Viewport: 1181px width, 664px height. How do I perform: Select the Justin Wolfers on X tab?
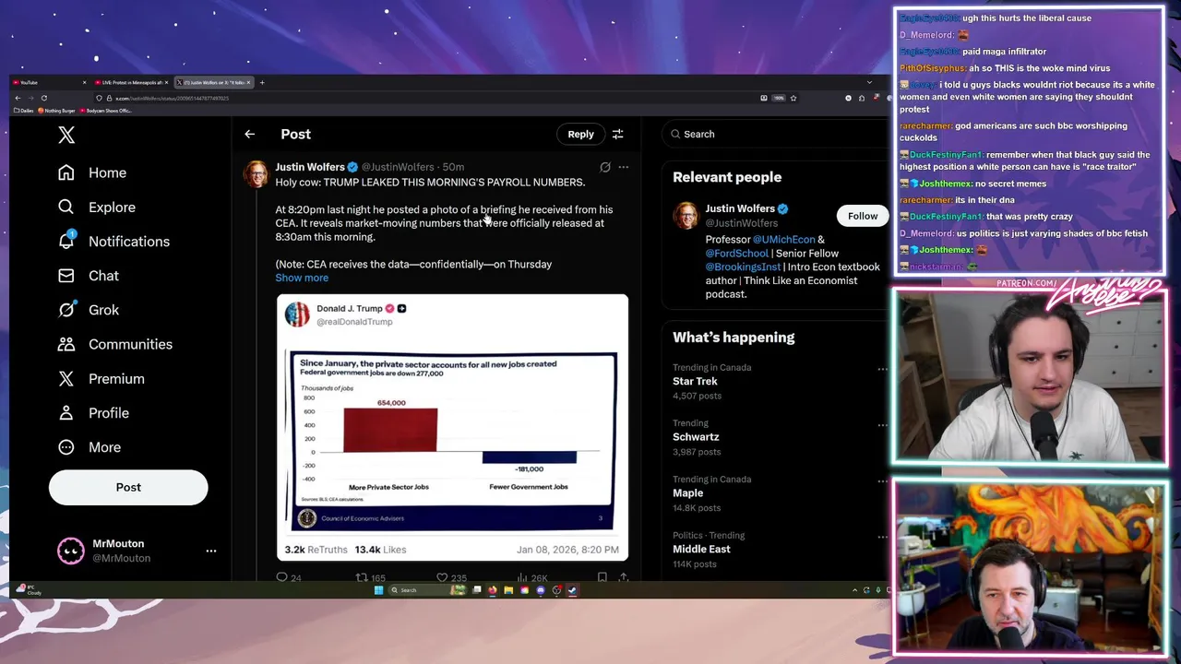tap(213, 82)
